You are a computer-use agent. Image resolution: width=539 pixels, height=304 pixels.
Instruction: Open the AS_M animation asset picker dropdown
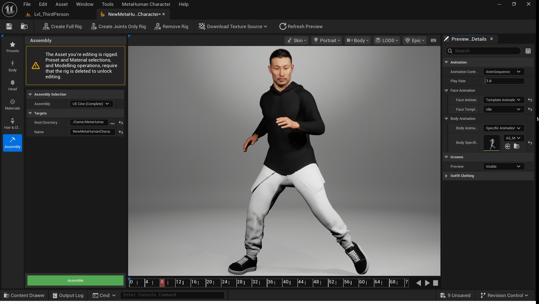[513, 138]
